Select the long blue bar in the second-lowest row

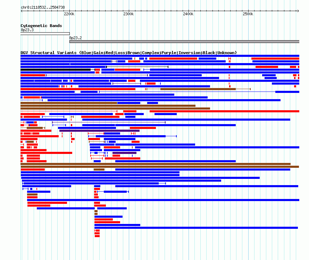pos(196,228)
